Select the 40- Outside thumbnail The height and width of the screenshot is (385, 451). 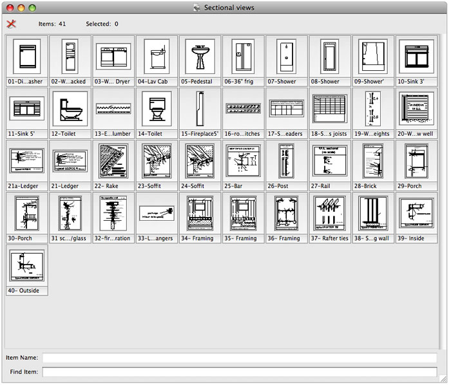pyautogui.click(x=26, y=265)
